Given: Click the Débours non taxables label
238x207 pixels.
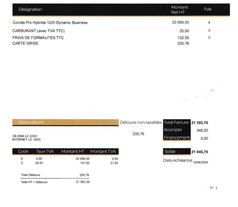Looking at the screenshot, I should click(x=140, y=122).
